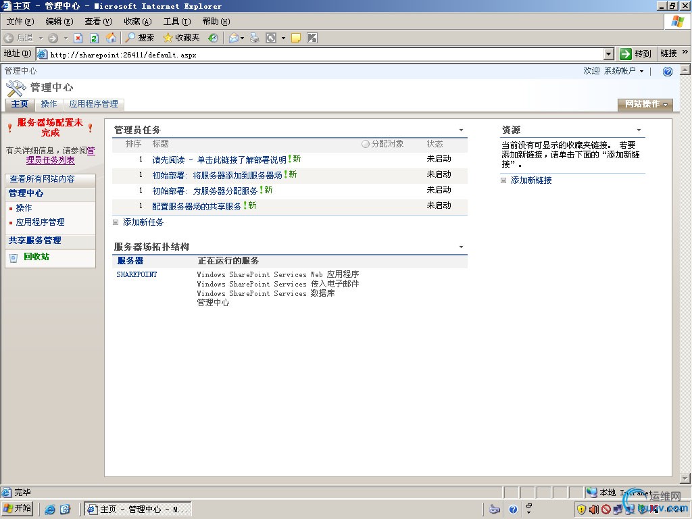Open the 服务器场拓扑结构 web part menu arrow

(x=461, y=247)
